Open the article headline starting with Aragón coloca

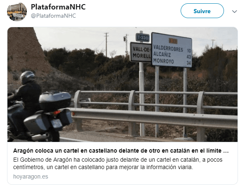pyautogui.click(x=121, y=151)
